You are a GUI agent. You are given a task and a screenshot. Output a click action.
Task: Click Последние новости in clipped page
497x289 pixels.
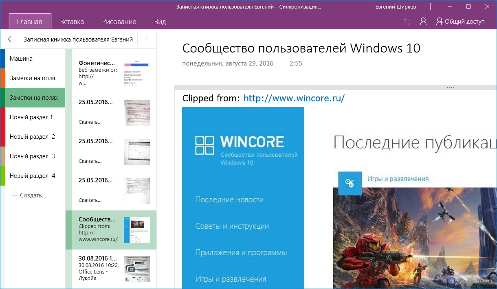click(229, 200)
